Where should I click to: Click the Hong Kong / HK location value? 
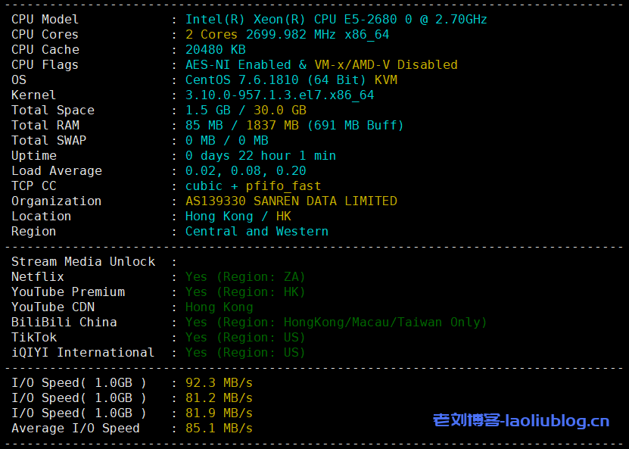point(238,217)
